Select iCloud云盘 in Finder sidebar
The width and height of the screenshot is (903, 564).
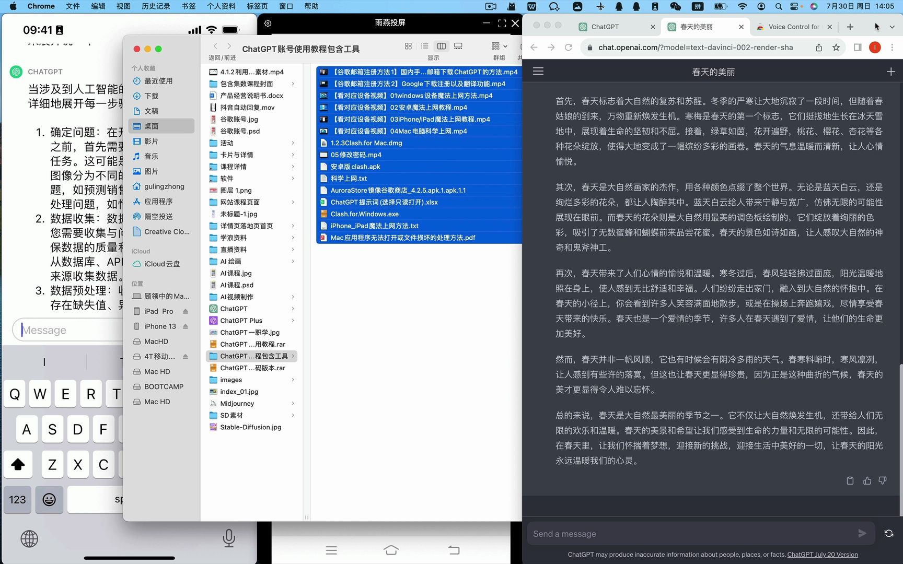pos(161,264)
